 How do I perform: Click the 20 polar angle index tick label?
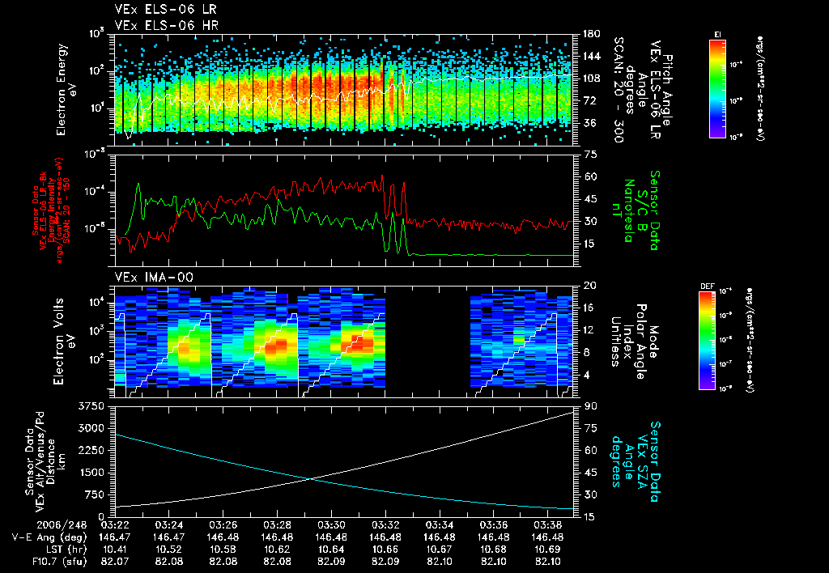(x=589, y=286)
